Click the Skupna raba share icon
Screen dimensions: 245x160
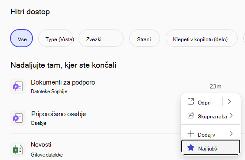191,116
